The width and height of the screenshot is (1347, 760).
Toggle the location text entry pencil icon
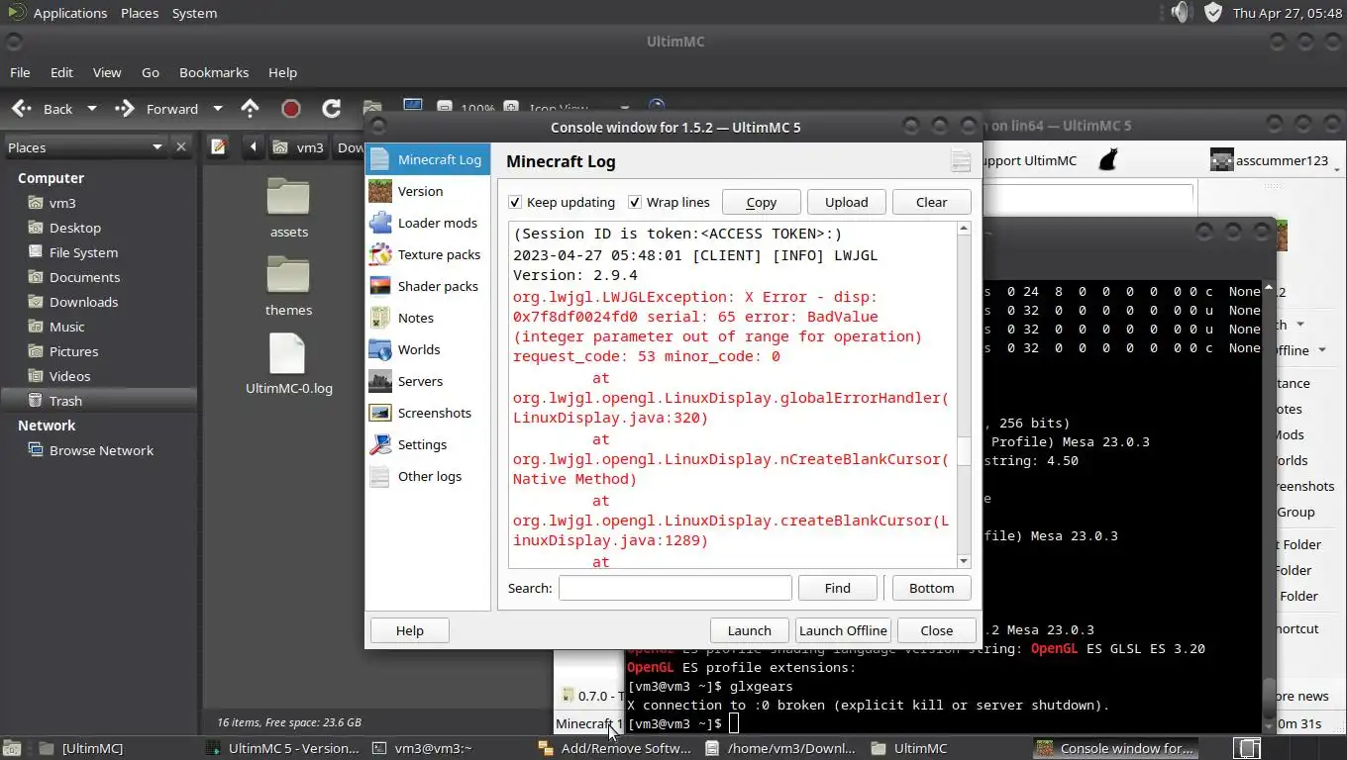click(x=219, y=146)
